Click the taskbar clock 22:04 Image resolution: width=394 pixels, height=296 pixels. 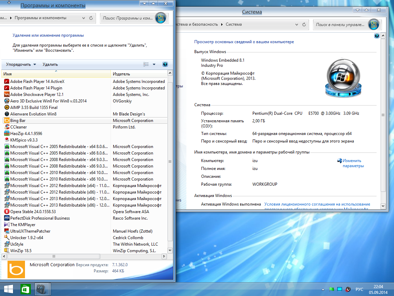378,287
